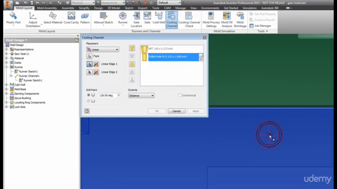Open the Autodesk 360 tab
Image resolution: width=337 pixels, height=189 pixels.
click(x=270, y=8)
